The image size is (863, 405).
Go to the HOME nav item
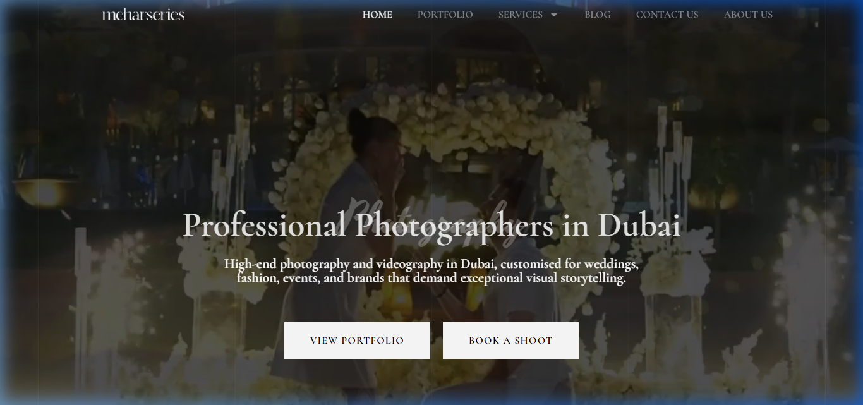coord(377,15)
